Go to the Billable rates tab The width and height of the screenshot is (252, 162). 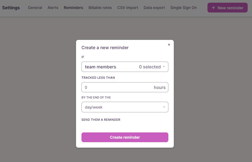(x=100, y=8)
